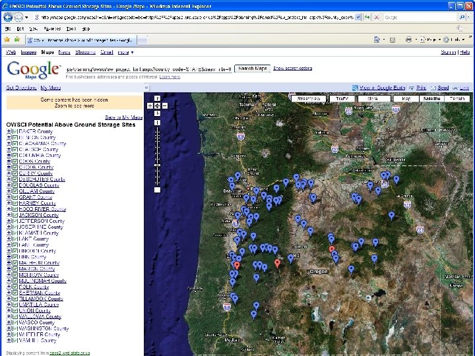Expand the GRANT County entry

(9, 197)
